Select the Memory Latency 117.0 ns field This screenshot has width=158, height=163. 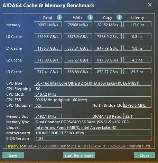point(137,25)
